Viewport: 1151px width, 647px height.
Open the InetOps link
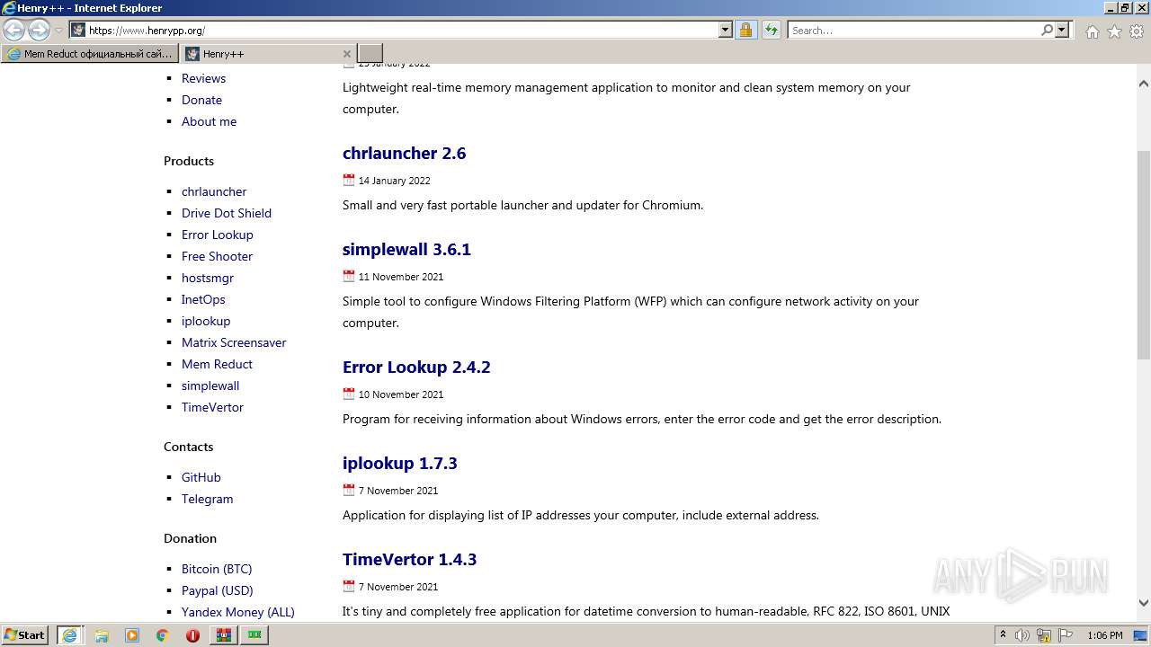click(203, 299)
